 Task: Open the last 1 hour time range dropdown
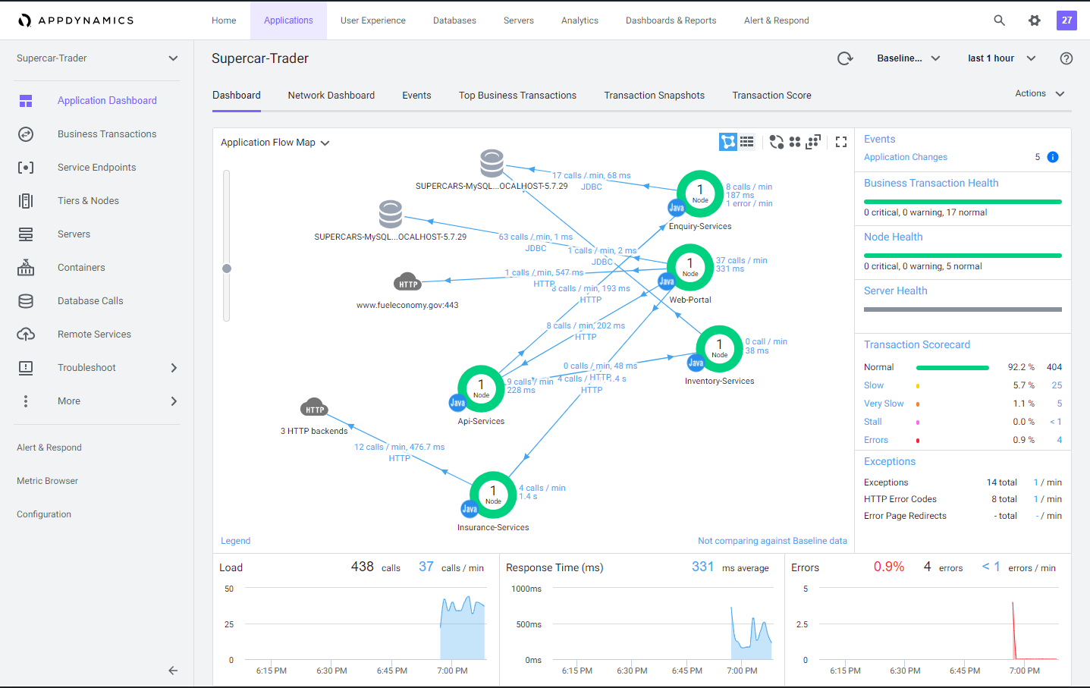coord(1001,58)
